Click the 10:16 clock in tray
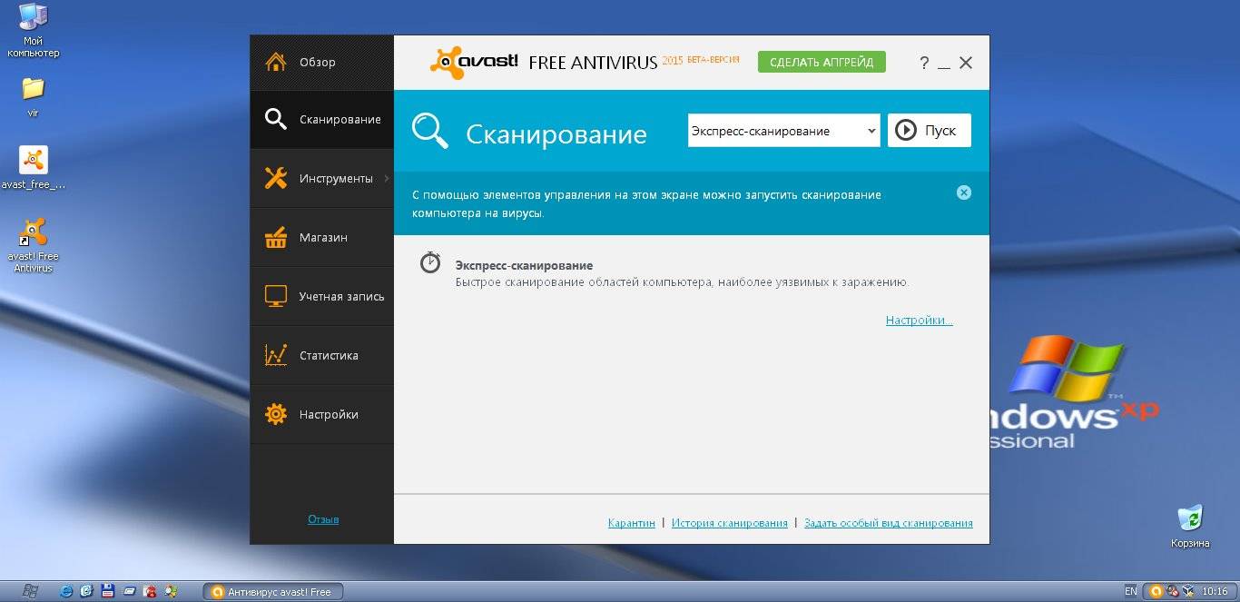 click(1215, 591)
